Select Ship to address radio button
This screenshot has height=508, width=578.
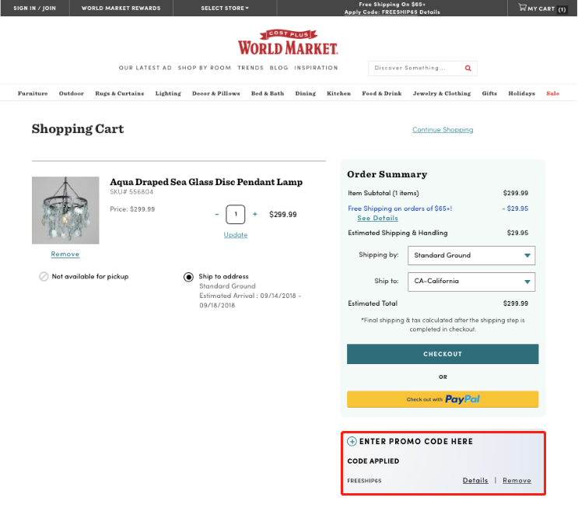pyautogui.click(x=188, y=277)
